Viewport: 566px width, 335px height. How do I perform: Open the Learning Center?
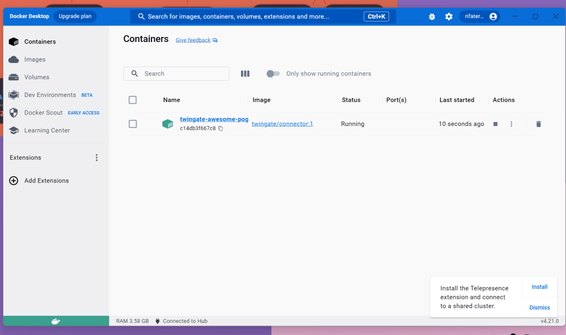[x=47, y=130]
